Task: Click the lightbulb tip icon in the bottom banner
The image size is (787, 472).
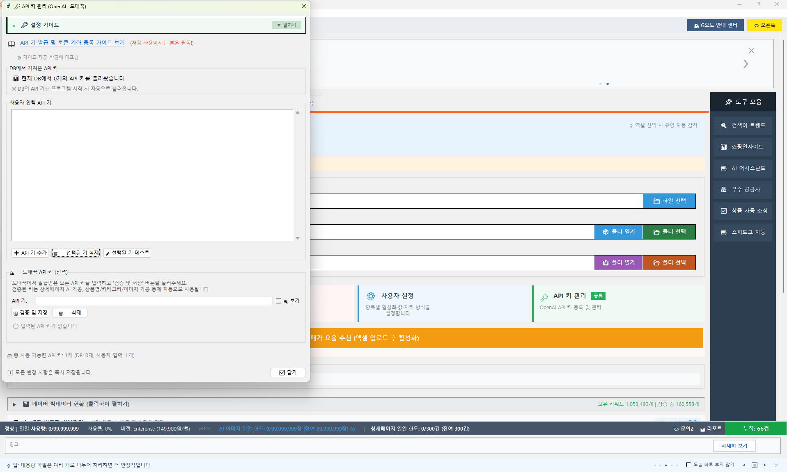Action: pos(9,466)
